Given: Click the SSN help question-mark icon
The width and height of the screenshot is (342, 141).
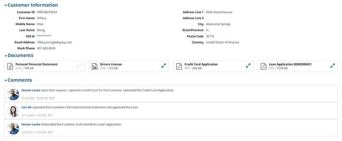Looking at the screenshot, I should [x=34, y=36].
